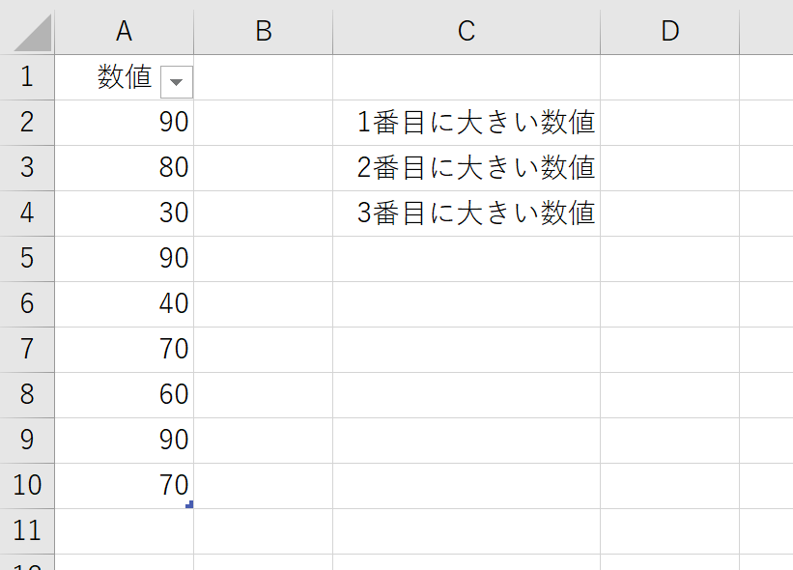793x570 pixels.
Task: Select row 5 header
Action: pos(27,259)
